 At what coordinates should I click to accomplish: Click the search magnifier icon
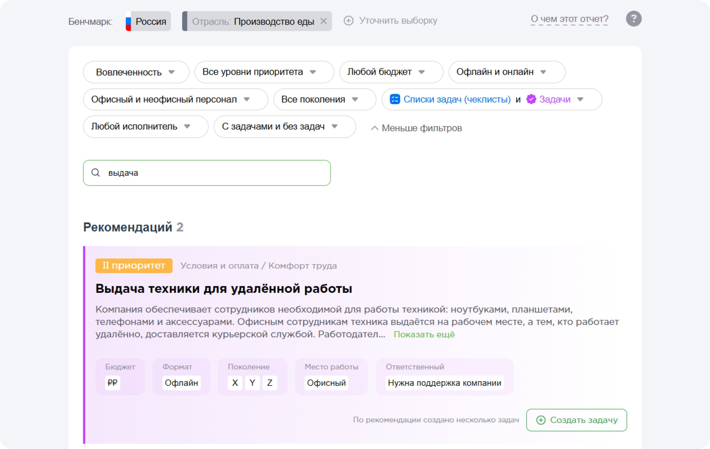[x=96, y=172]
